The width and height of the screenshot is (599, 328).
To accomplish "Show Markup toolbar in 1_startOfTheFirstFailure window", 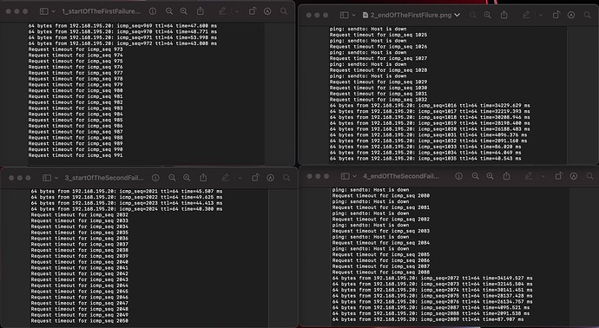I will tap(267, 11).
